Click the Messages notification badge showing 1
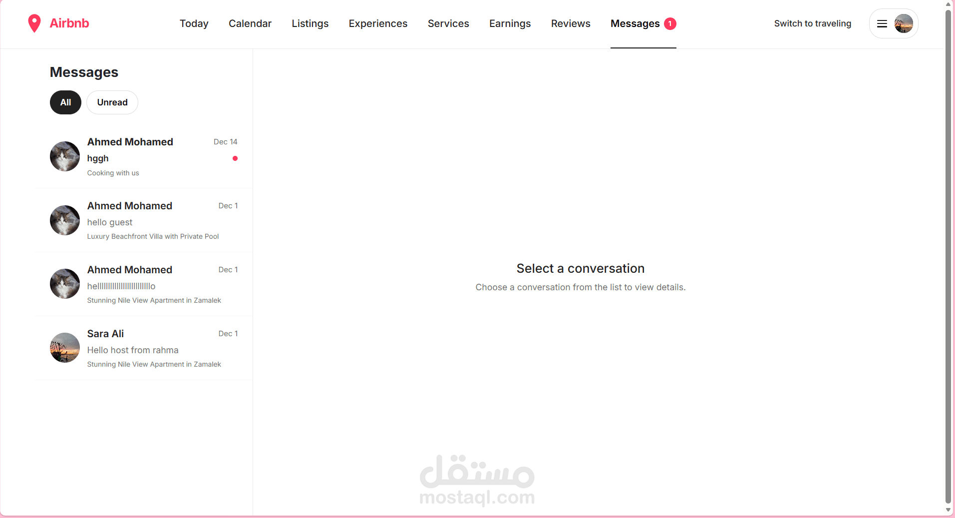The height and width of the screenshot is (518, 955). (x=670, y=23)
